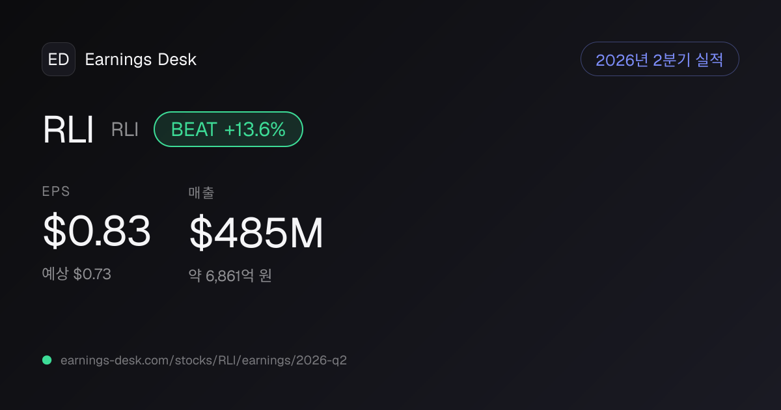The image size is (781, 410).
Task: Open the earnings-desk.com RLI earnings URL
Action: coord(204,360)
